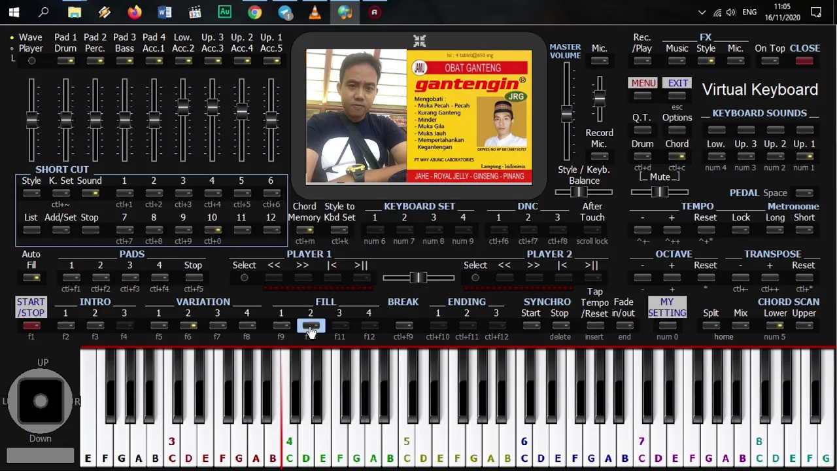Toggle the Auto Fill LED button

click(31, 278)
